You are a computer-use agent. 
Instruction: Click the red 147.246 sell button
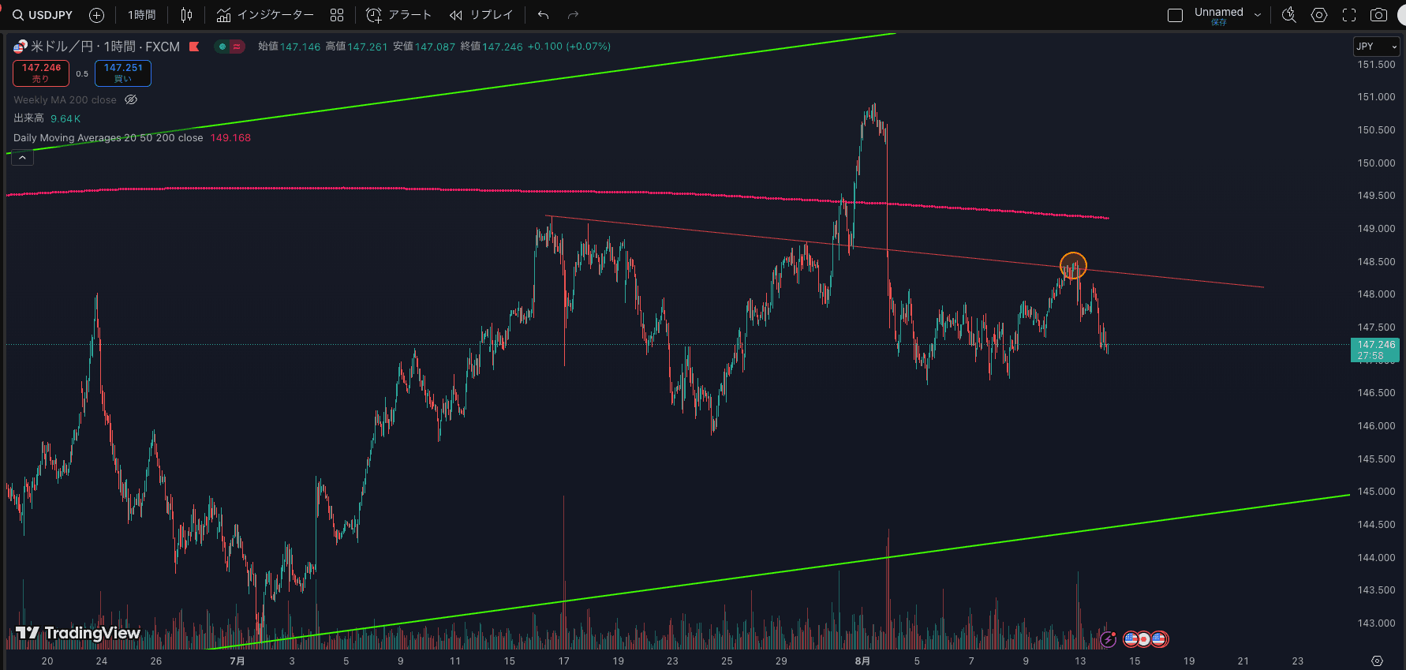pyautogui.click(x=41, y=73)
